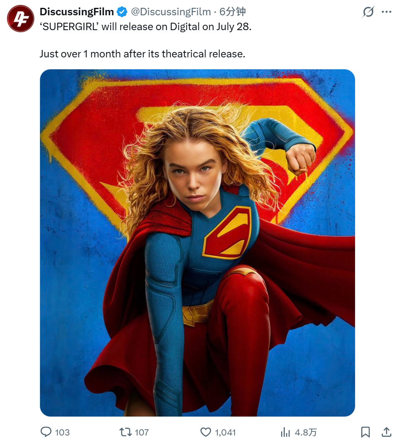Click the 'Just over 1 month' text line

[142, 54]
